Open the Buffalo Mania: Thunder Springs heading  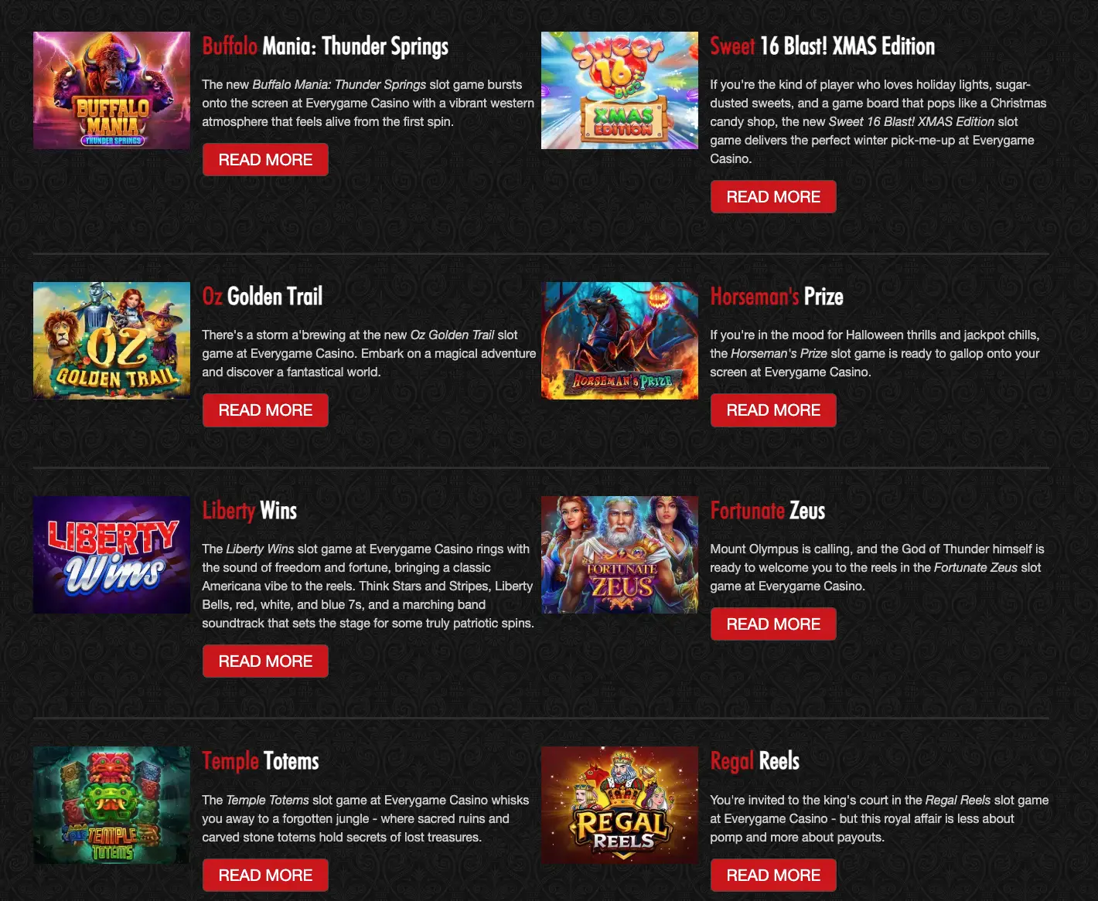coord(326,46)
